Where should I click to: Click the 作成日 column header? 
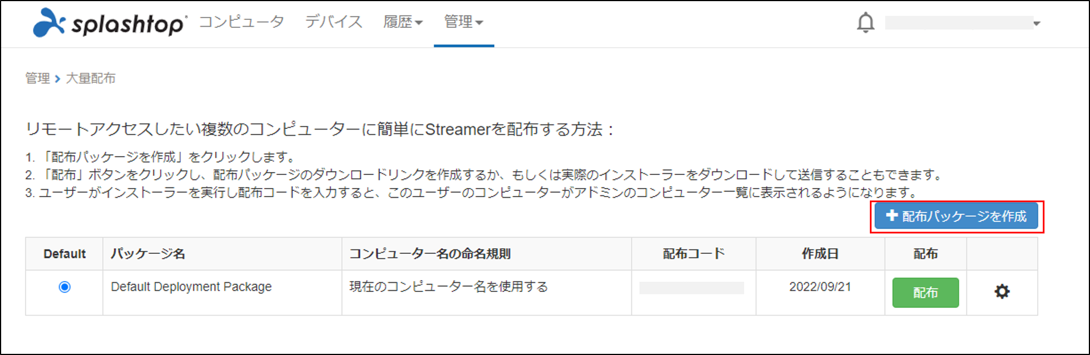tap(820, 253)
